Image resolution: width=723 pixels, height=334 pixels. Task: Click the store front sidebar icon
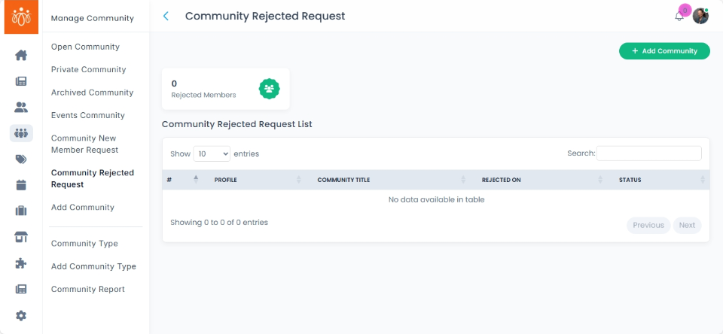[x=21, y=237]
